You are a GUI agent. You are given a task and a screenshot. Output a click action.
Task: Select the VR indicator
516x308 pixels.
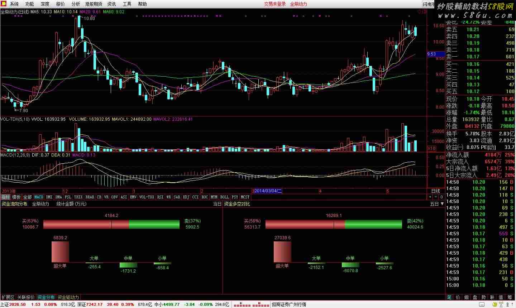click(x=106, y=197)
